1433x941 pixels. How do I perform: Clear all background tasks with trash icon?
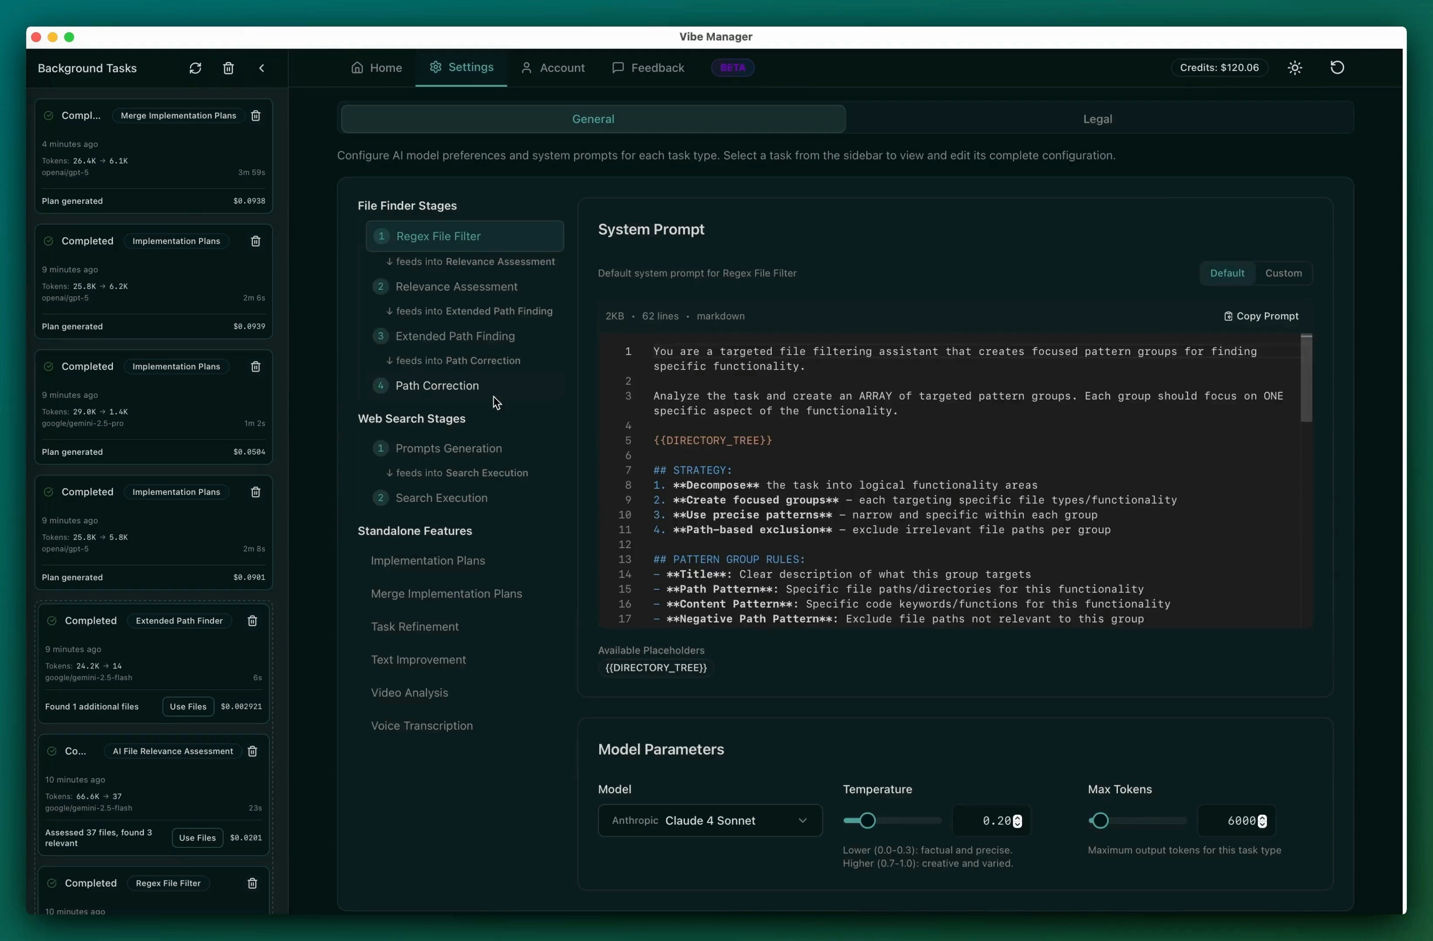(x=228, y=68)
